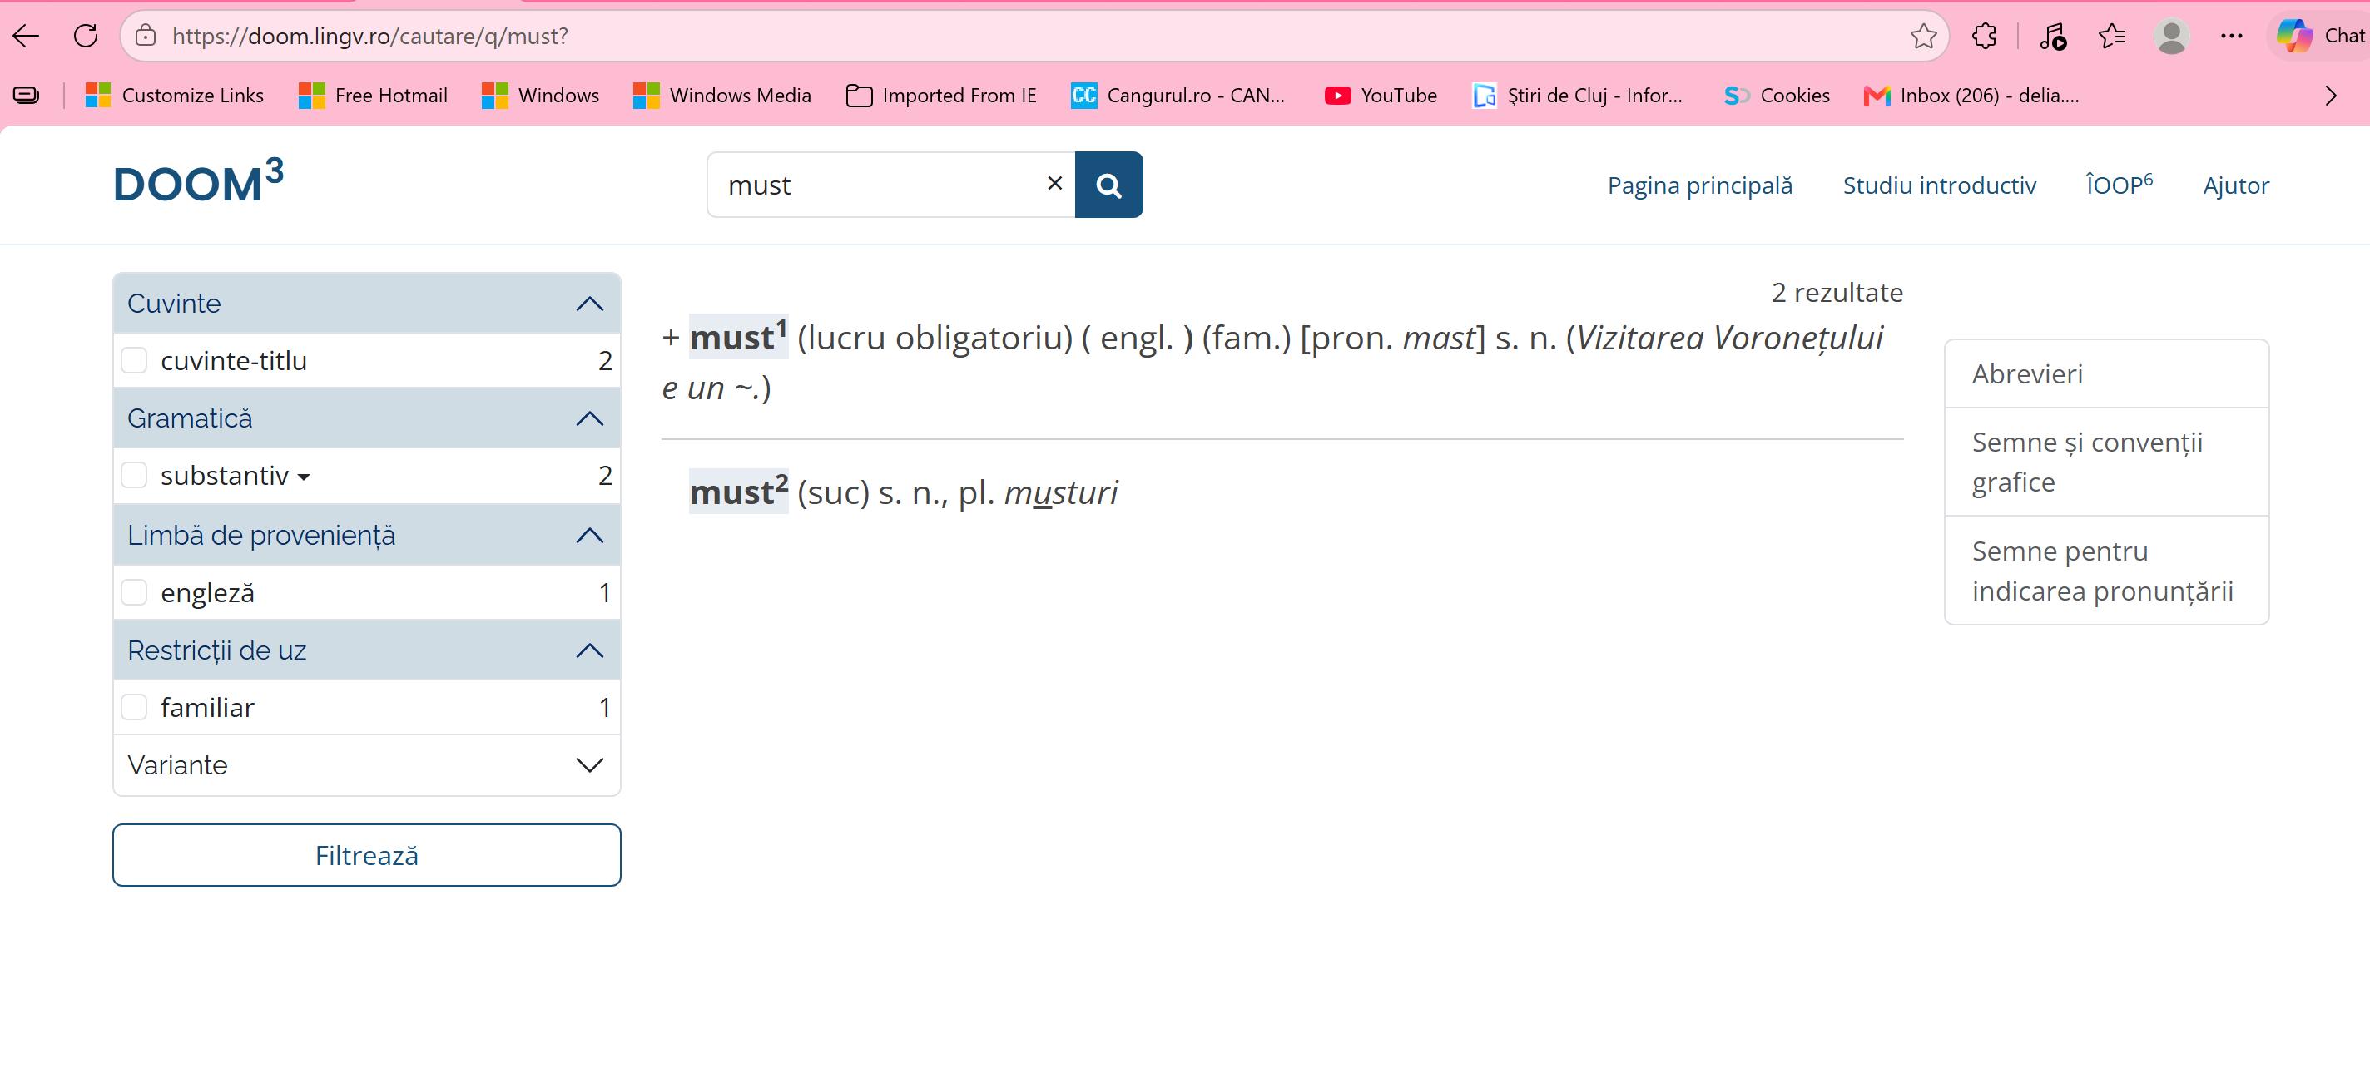The image size is (2370, 1068).
Task: Open browser extensions puzzle icon
Action: pos(1985,36)
